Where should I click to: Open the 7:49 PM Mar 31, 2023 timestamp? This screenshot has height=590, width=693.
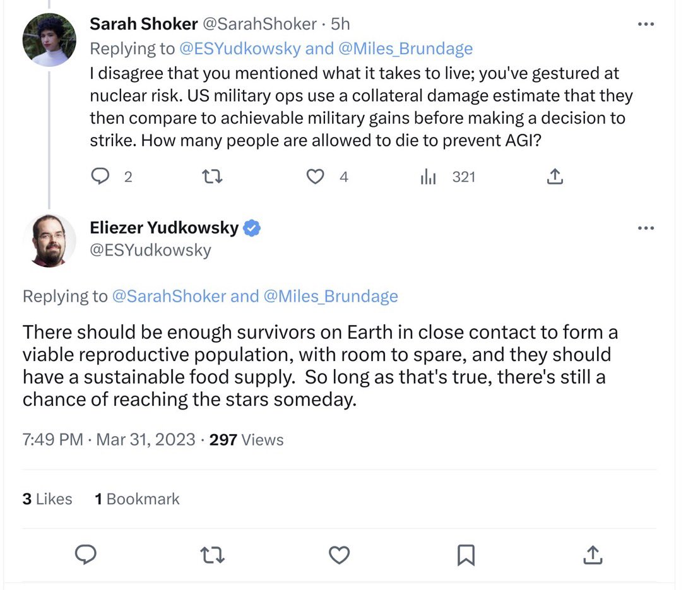[x=109, y=440]
